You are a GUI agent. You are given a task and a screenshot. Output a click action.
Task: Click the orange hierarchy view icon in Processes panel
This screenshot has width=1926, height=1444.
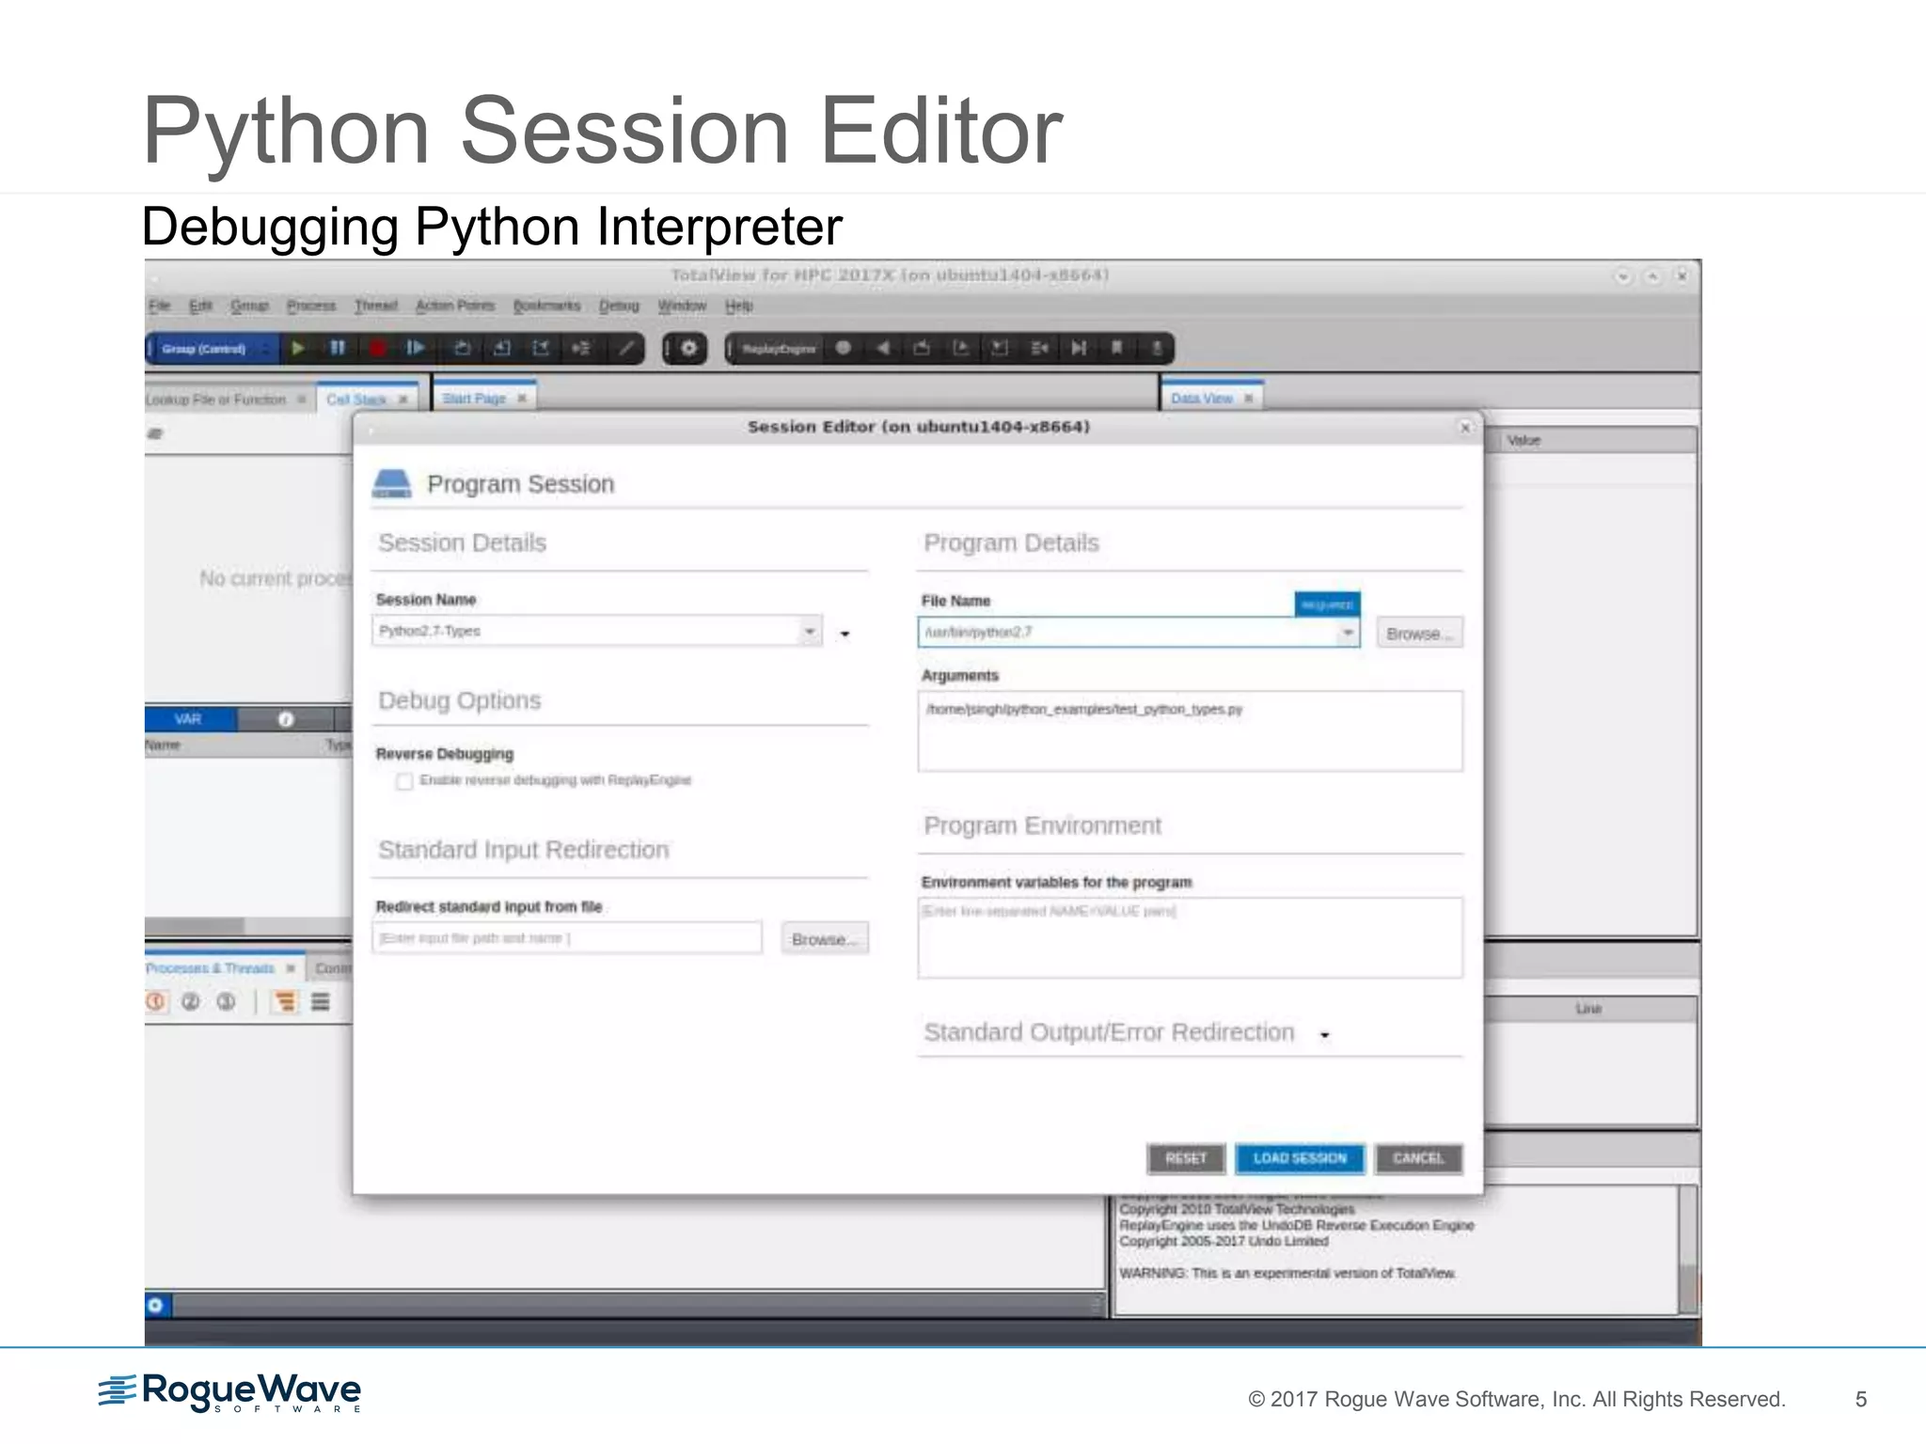(284, 1002)
